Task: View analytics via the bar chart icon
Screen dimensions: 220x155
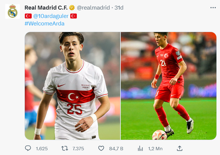Action: pyautogui.click(x=140, y=148)
